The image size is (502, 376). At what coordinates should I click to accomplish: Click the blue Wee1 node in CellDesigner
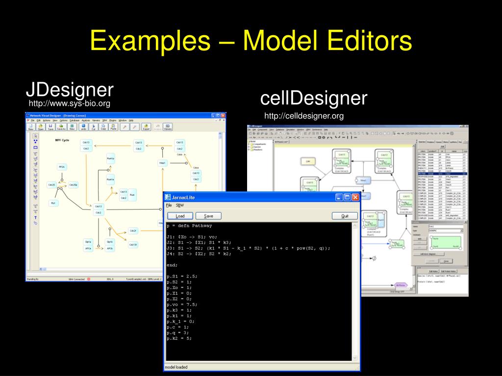[363, 180]
